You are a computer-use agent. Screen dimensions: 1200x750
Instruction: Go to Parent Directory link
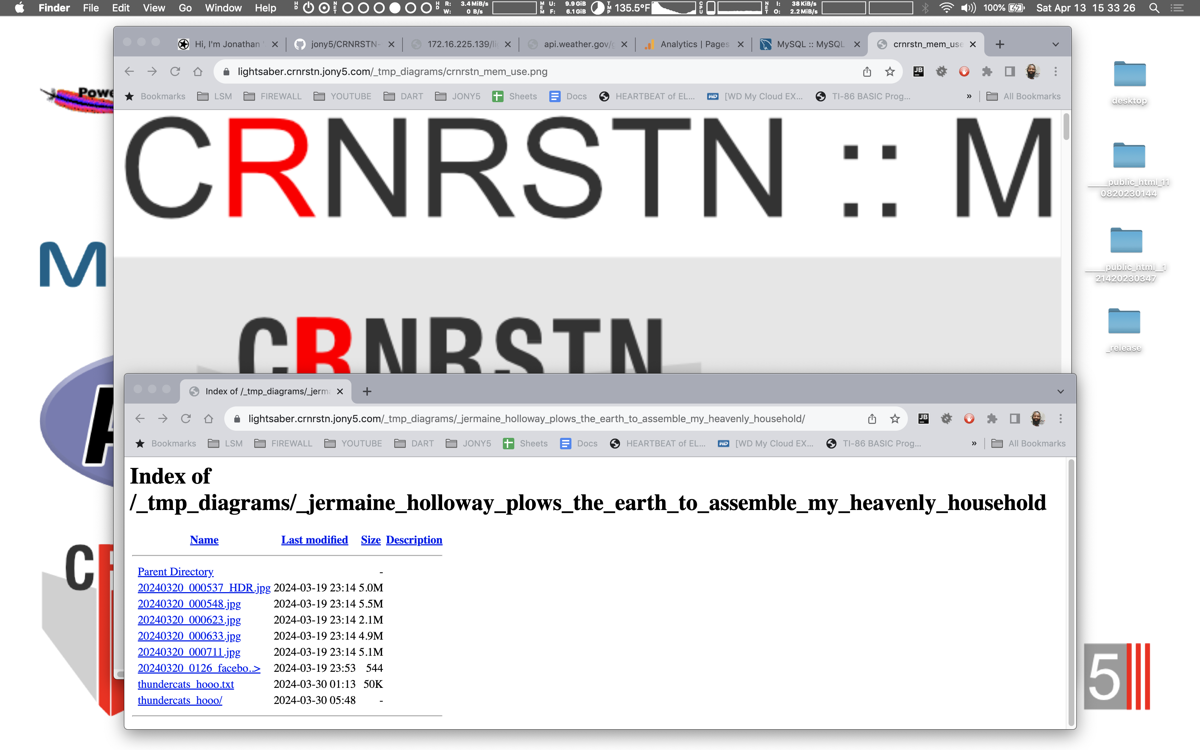(176, 571)
